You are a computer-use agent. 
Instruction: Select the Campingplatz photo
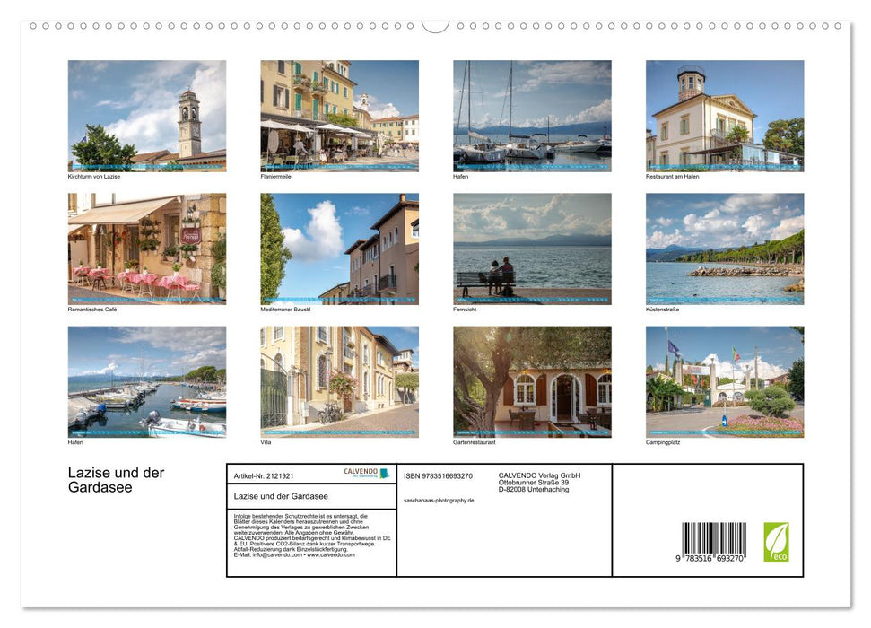click(x=724, y=381)
